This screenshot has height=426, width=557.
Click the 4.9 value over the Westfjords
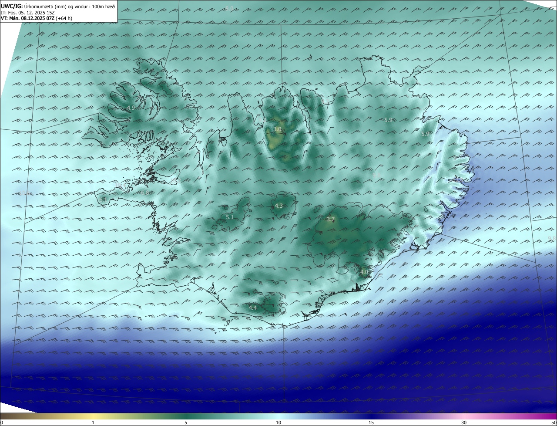(131, 108)
